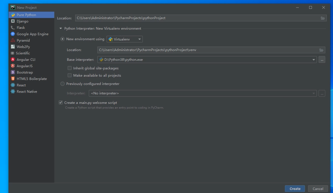The width and height of the screenshot is (333, 193).
Task: Collapse the Python Interpreter section
Action: (61, 28)
